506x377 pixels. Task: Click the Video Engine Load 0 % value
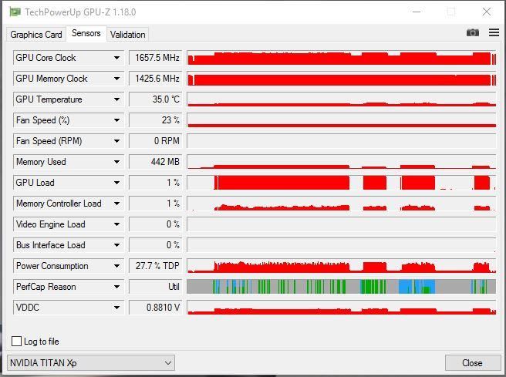point(156,224)
